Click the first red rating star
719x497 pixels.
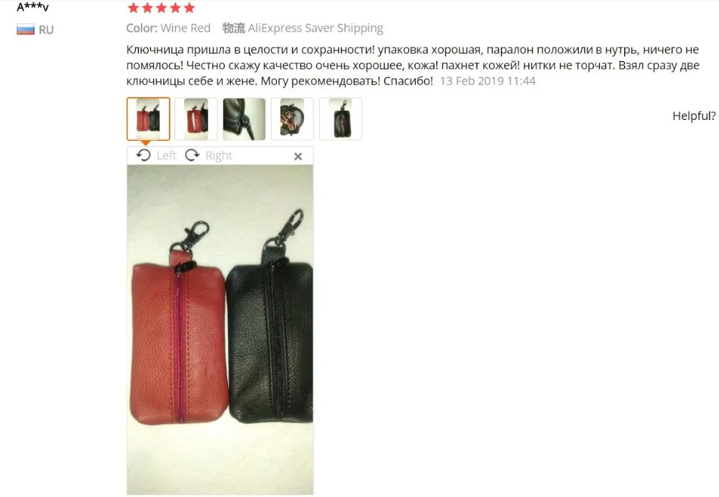coord(133,8)
